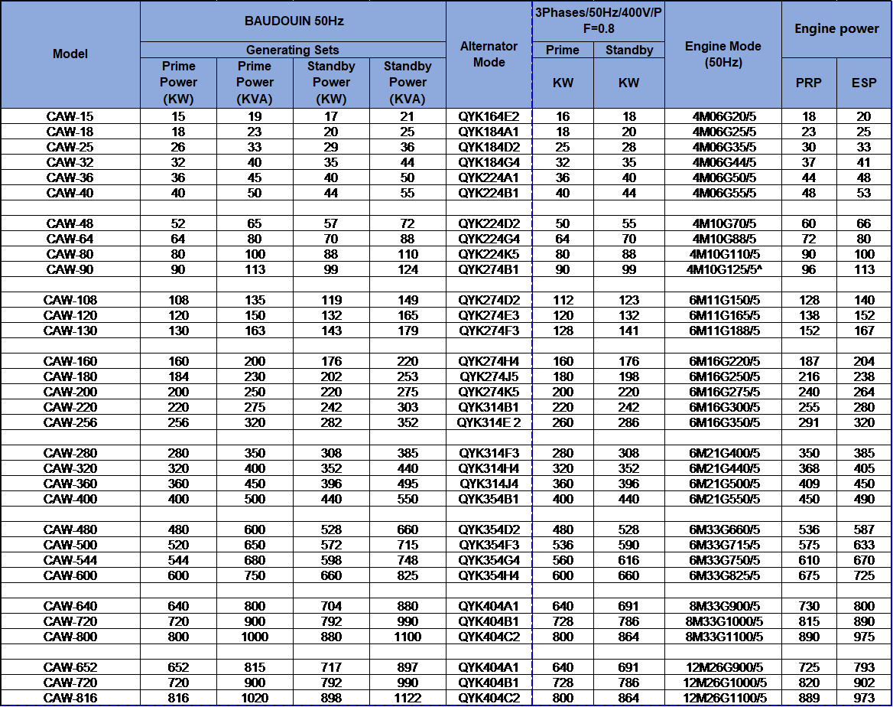Image resolution: width=893 pixels, height=707 pixels.
Task: Select the Standby subheader under 3Phases
Action: 629,50
